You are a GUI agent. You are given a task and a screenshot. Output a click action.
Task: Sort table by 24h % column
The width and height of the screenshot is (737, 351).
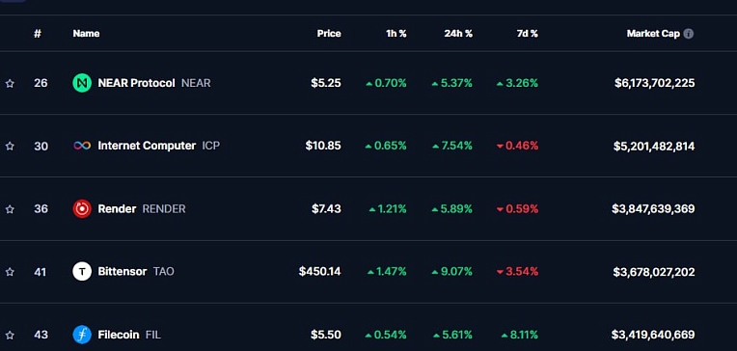[458, 34]
